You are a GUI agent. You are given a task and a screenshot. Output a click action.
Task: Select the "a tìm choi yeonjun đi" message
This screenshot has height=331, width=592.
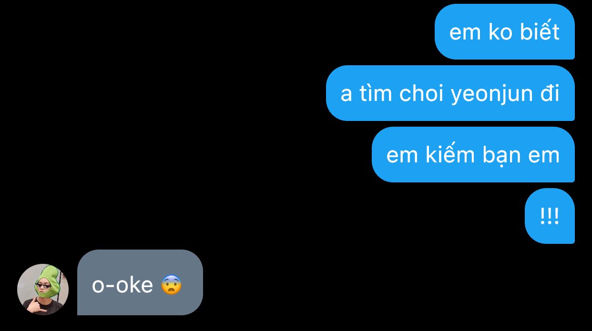(x=450, y=93)
